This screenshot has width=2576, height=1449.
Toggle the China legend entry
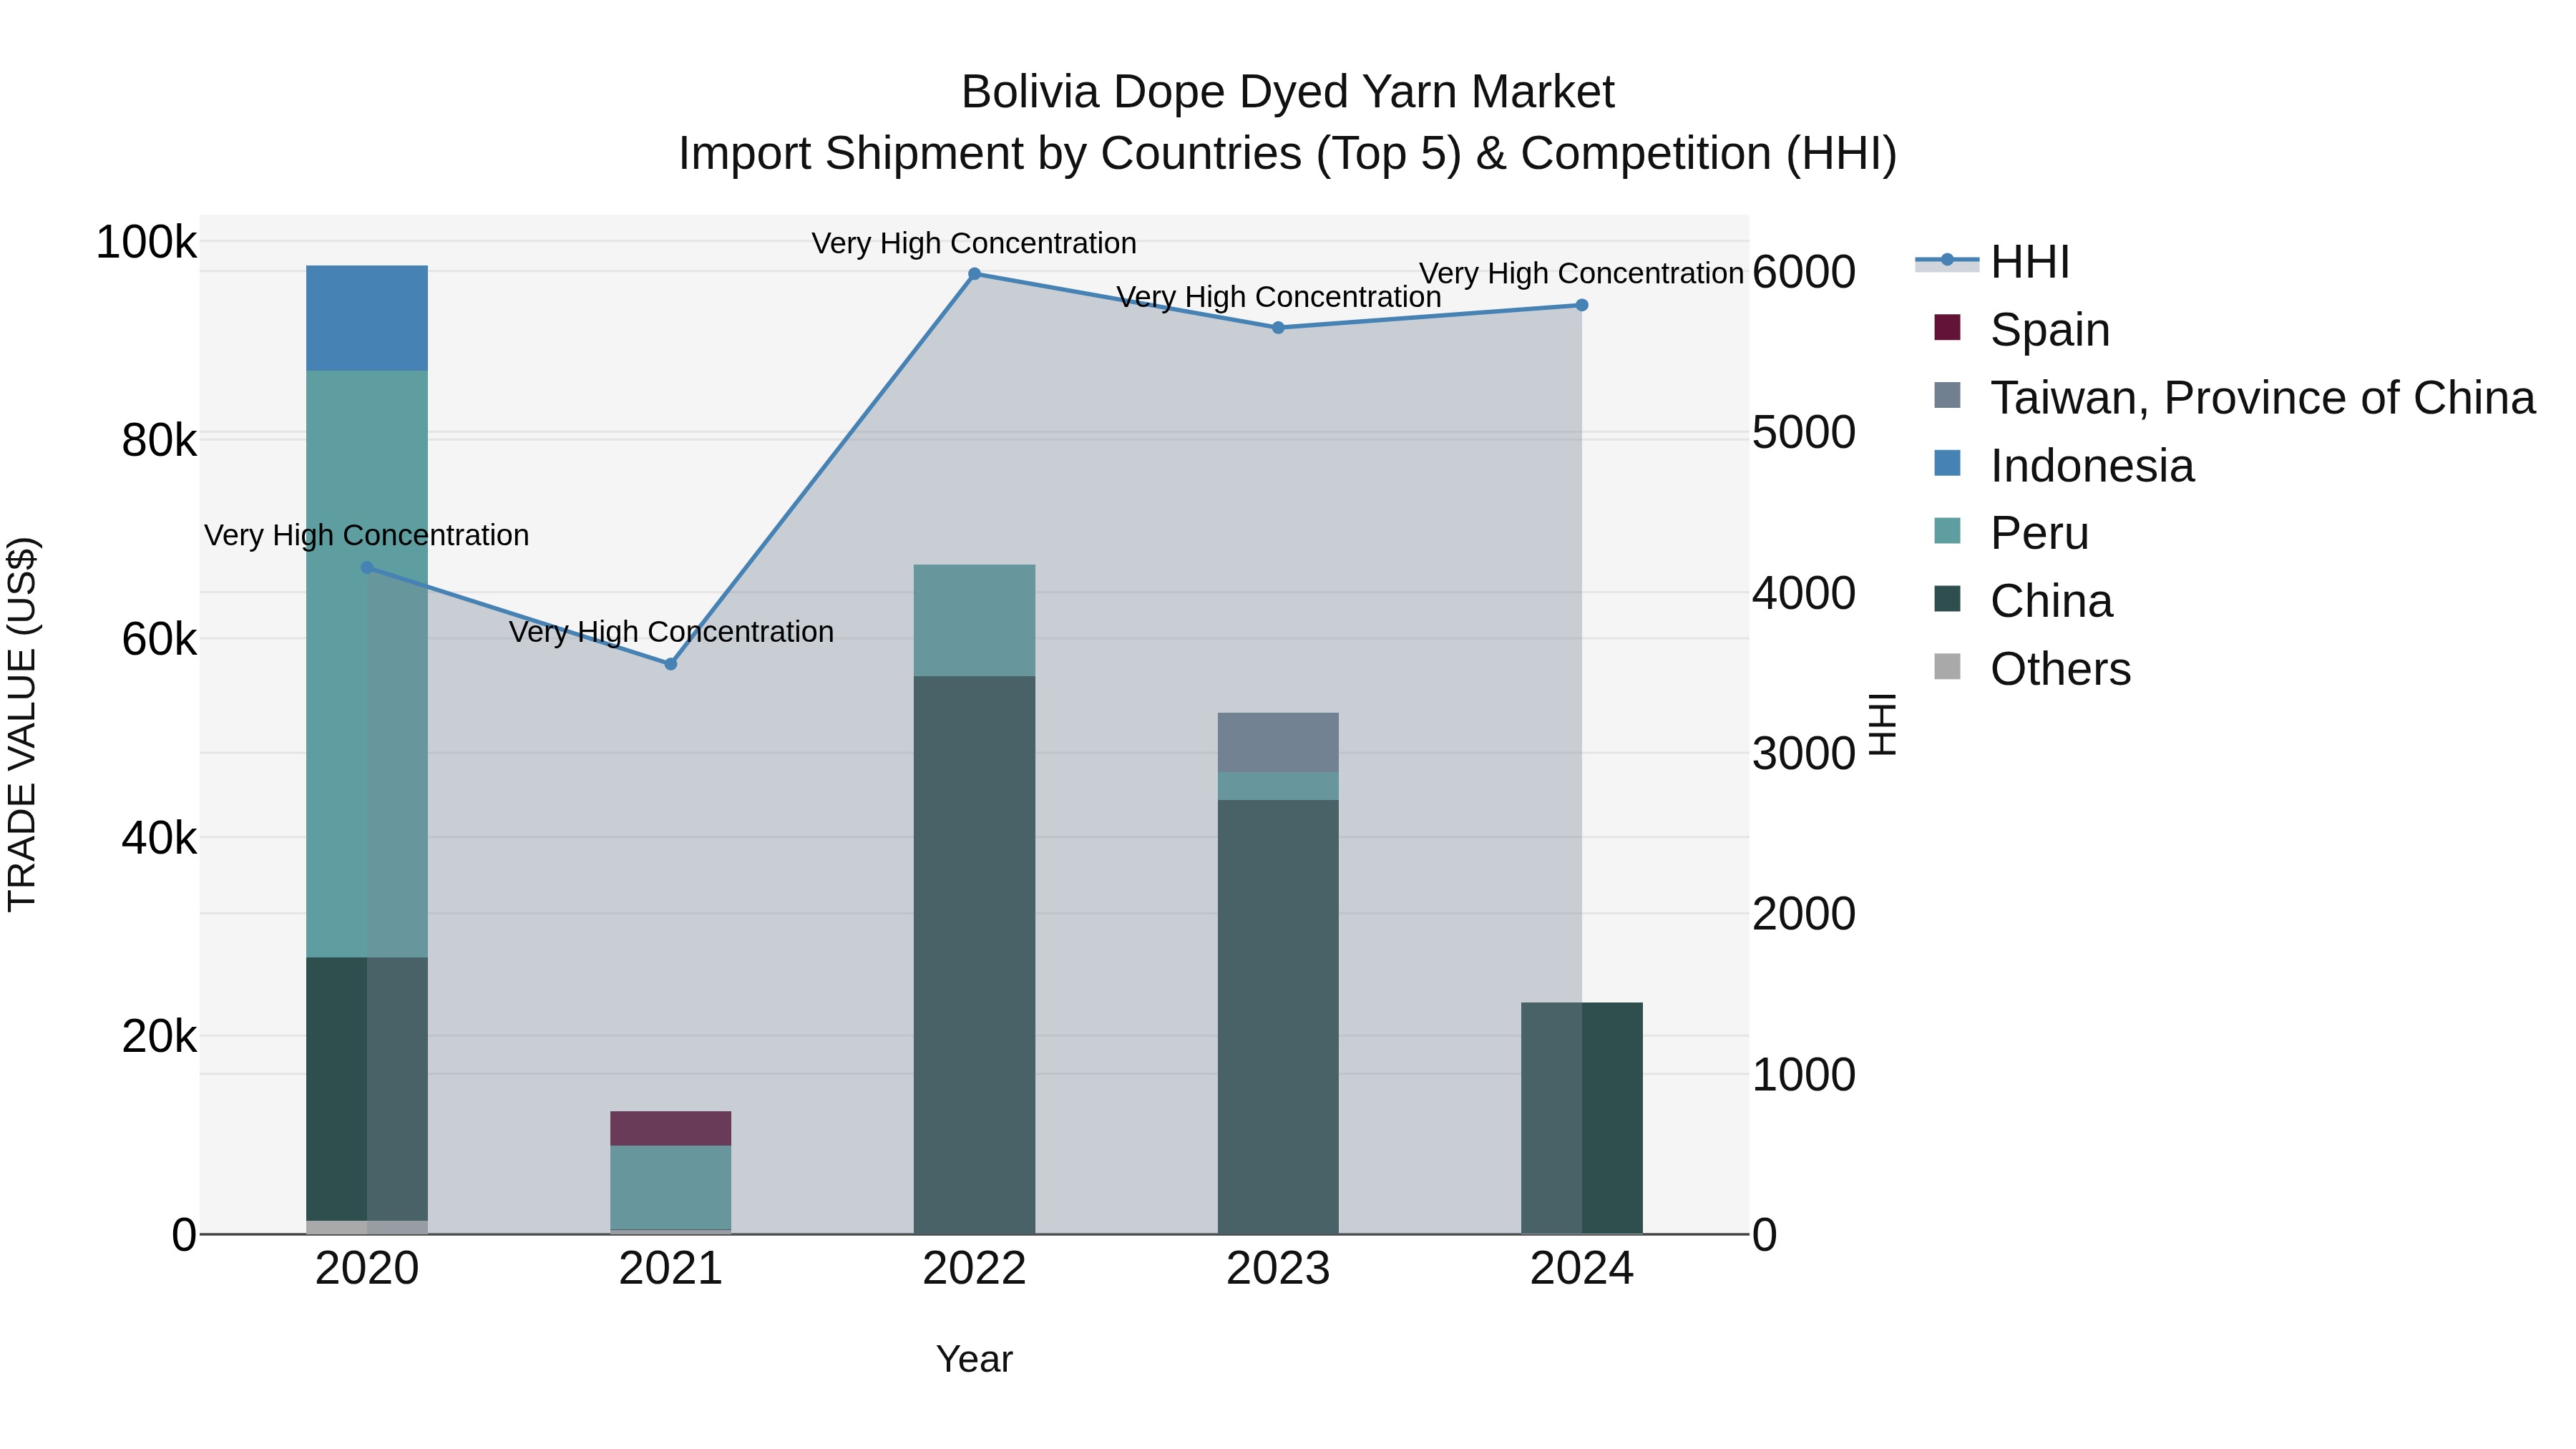pyautogui.click(x=2023, y=601)
